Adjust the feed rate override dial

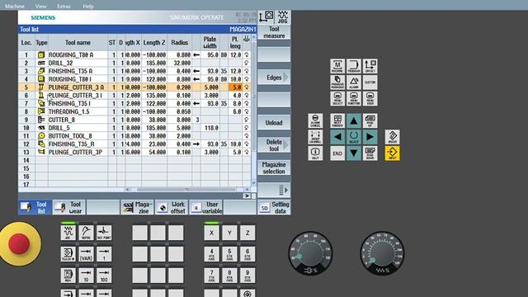coord(382,253)
